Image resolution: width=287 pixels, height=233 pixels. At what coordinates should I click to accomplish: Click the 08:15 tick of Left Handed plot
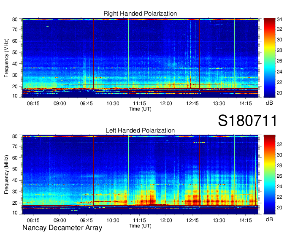(x=33, y=220)
